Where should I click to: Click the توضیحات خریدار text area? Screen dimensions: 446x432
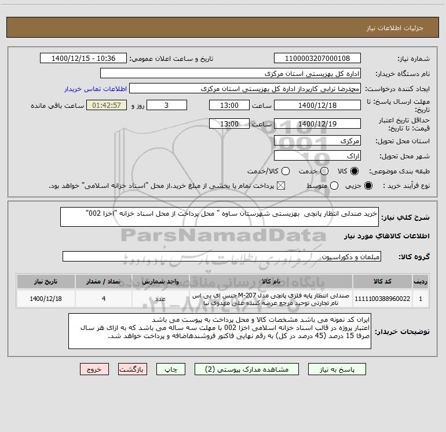pos(220,331)
